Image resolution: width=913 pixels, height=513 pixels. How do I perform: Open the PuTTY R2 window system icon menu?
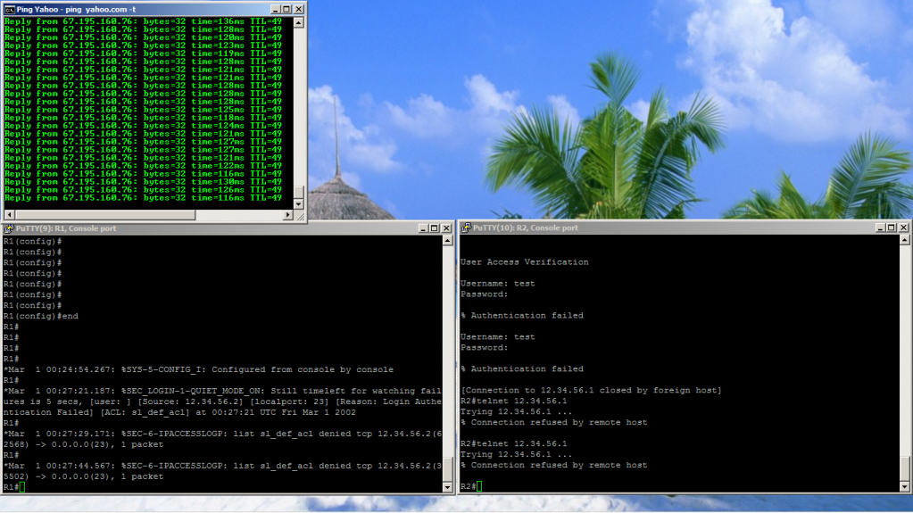click(x=466, y=228)
